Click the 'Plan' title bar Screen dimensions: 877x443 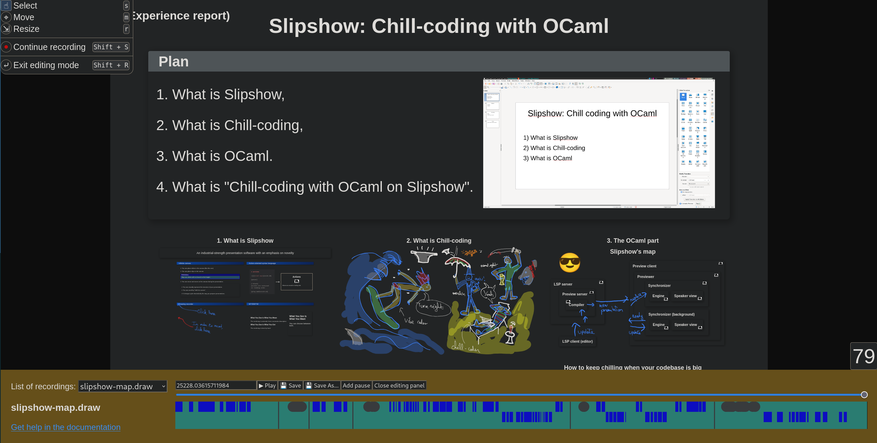point(439,62)
